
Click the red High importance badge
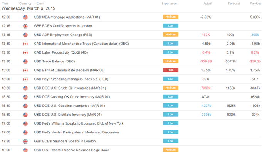coord(171,70)
